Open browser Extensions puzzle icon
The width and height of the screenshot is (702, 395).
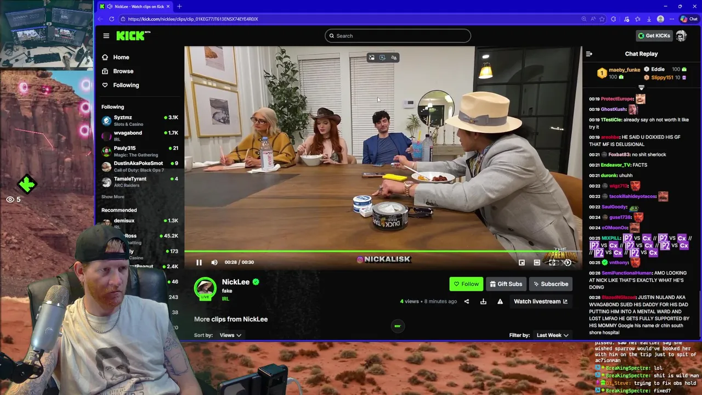614,19
